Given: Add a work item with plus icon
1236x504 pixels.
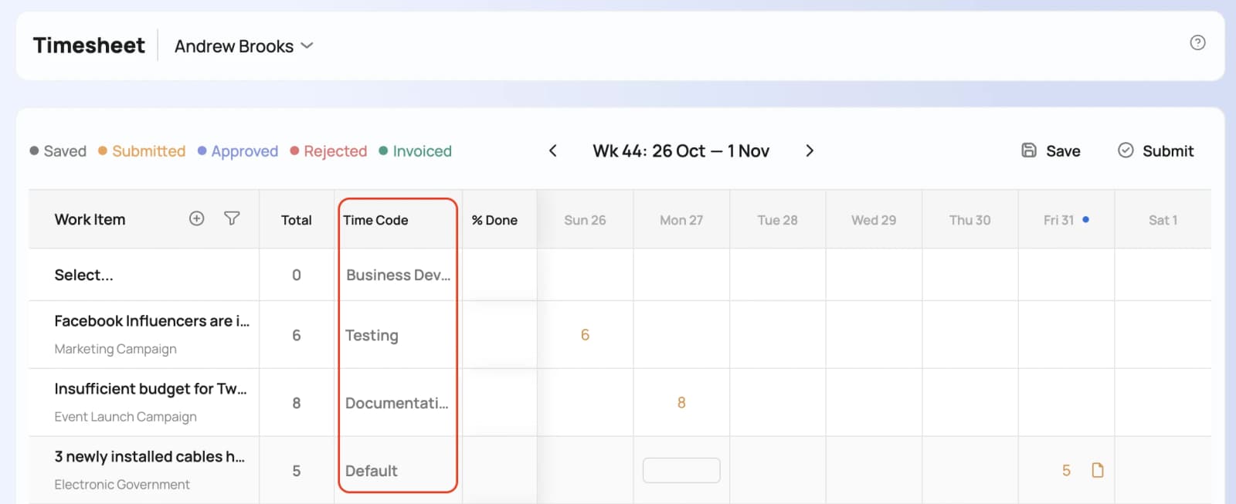Looking at the screenshot, I should coord(197,218).
